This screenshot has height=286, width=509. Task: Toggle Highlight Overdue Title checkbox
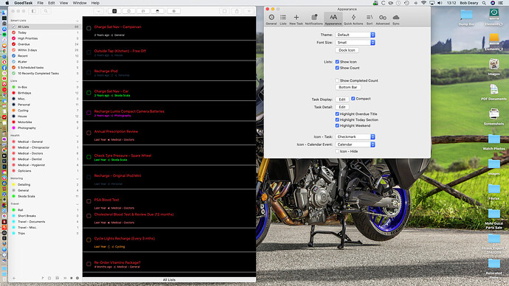coord(337,114)
